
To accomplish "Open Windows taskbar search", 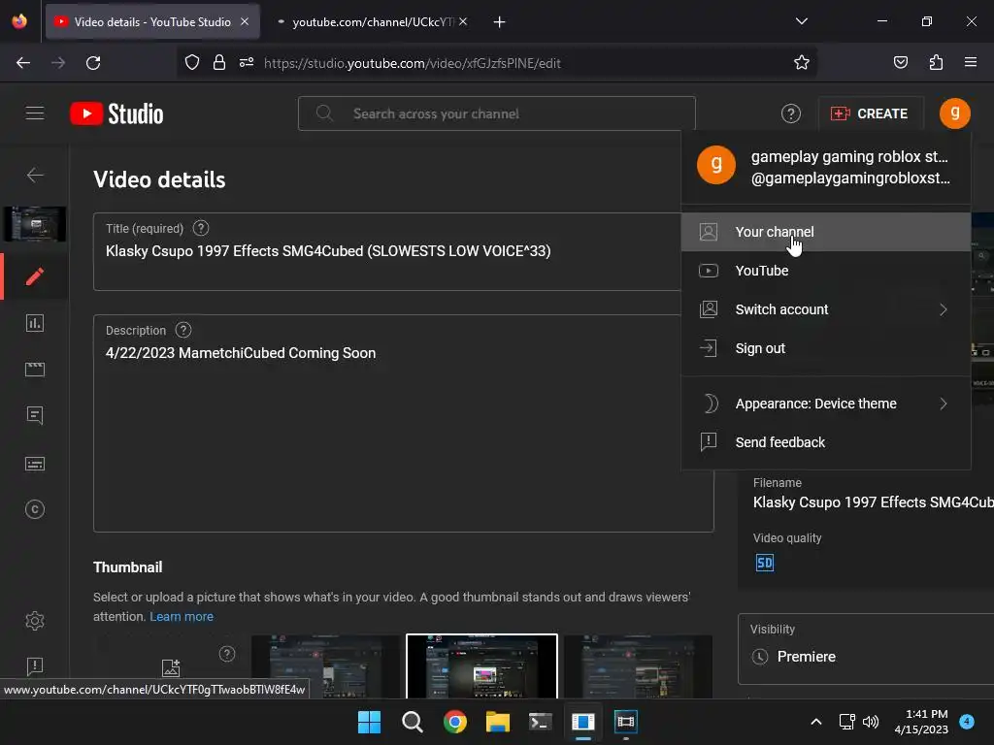I will pos(412,722).
